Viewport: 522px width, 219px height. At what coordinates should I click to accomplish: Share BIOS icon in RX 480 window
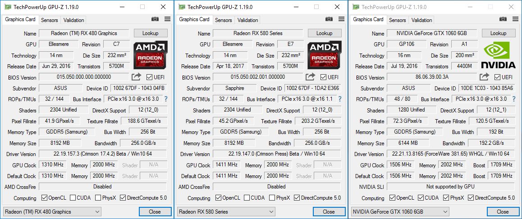coord(136,77)
